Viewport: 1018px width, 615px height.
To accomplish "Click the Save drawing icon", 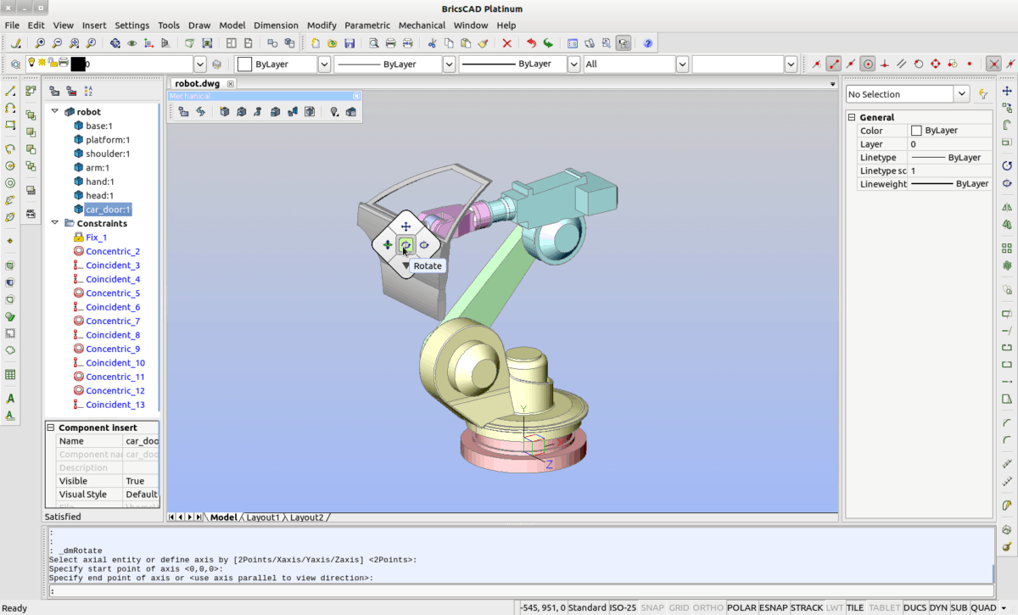I will click(x=350, y=42).
